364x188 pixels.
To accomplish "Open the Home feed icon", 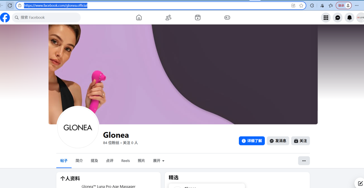I will pos(139,17).
